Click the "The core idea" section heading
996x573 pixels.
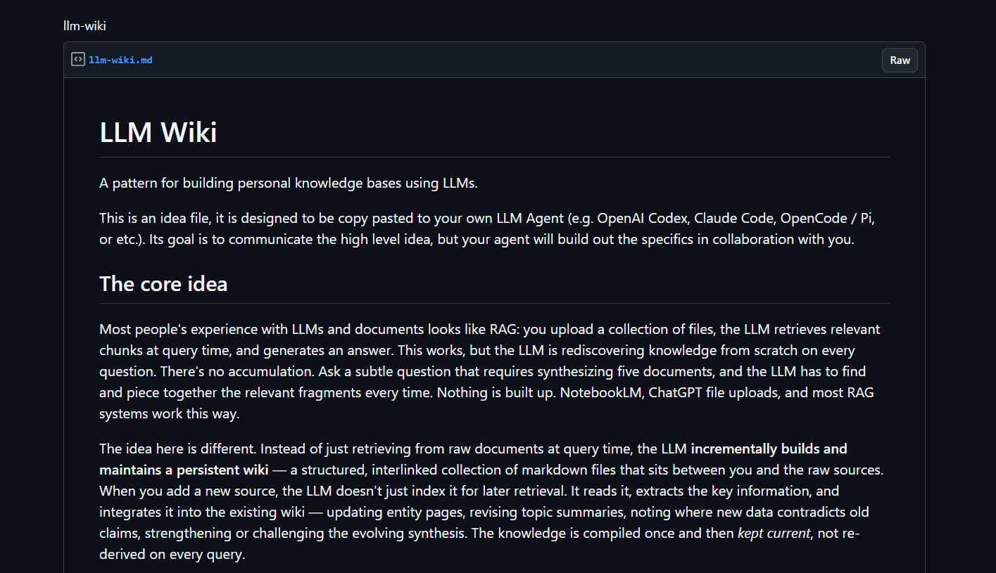[x=163, y=283]
